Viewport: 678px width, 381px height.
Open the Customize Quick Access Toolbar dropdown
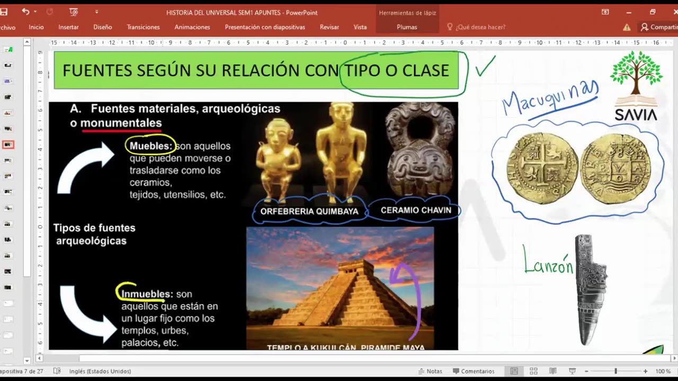[96, 12]
